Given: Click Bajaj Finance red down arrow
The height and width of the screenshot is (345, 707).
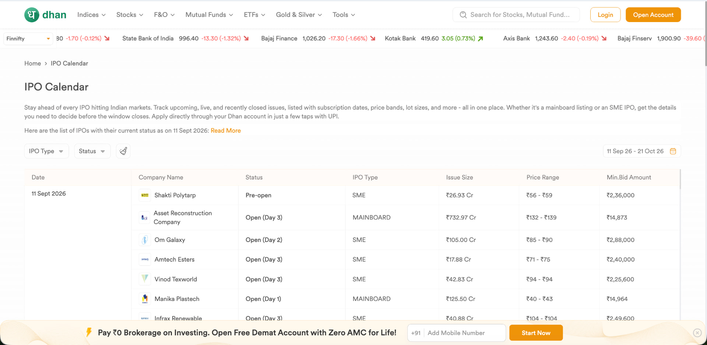Looking at the screenshot, I should point(373,39).
